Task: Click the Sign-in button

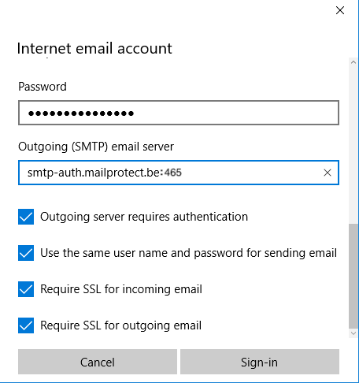Action: click(x=260, y=362)
